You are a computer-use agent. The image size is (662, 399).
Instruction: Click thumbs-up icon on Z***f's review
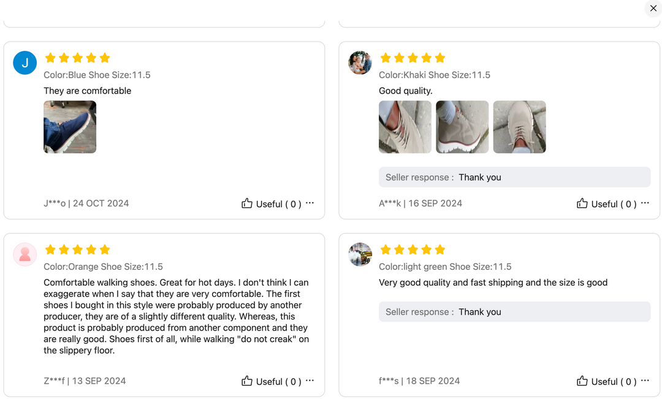coord(247,381)
